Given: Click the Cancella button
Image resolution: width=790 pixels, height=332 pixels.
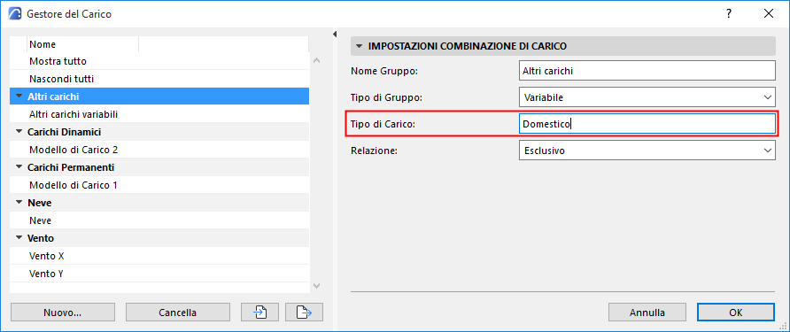Looking at the screenshot, I should click(178, 313).
